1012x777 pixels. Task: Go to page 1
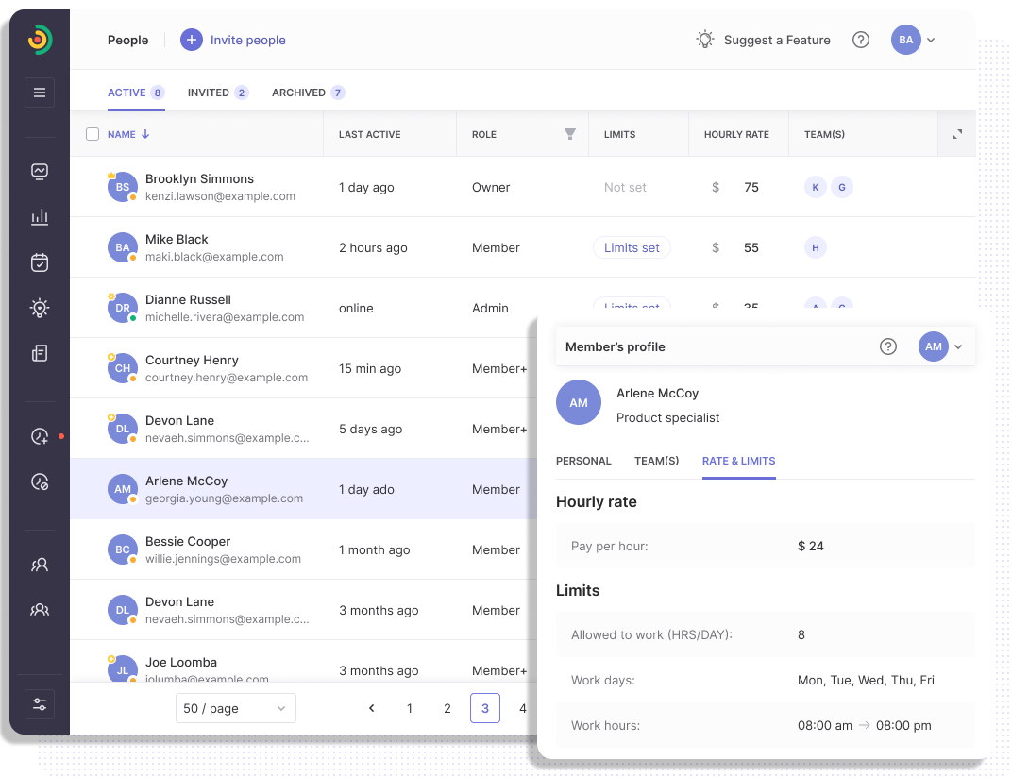click(409, 708)
